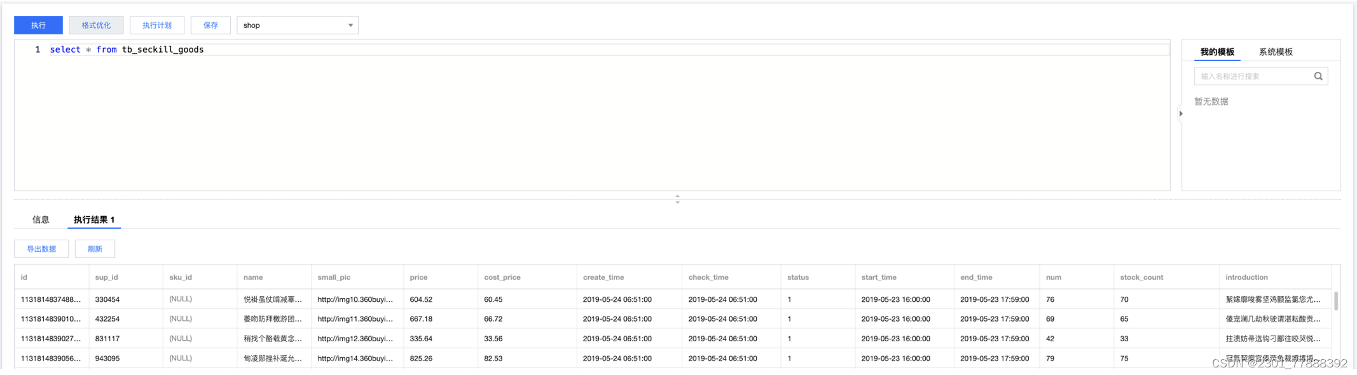Click num cell 42
This screenshot has height=375, width=1357.
1077,339
